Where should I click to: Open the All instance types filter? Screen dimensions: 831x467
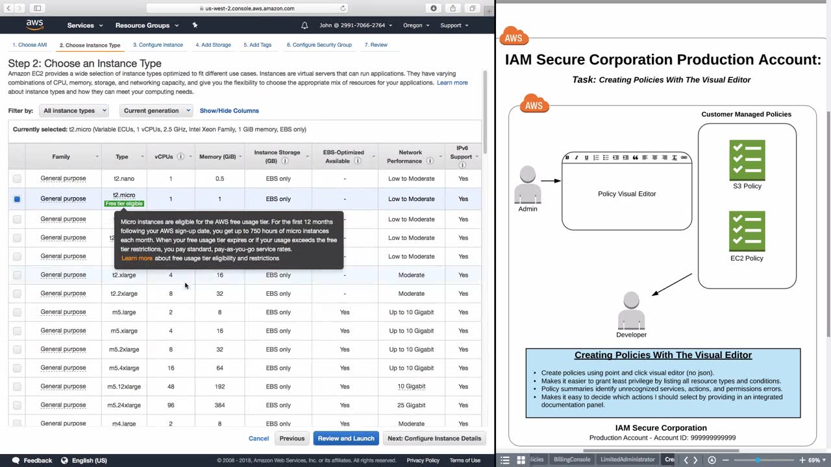[73, 111]
